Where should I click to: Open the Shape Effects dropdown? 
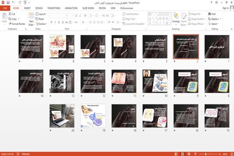(196, 24)
